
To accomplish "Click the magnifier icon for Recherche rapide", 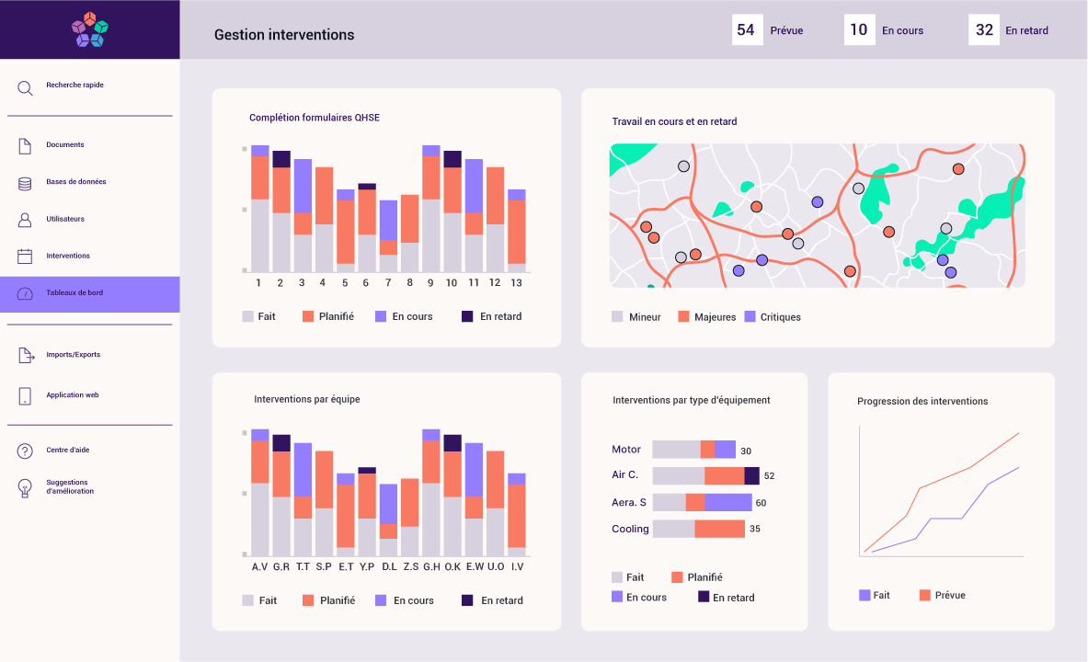I will [x=25, y=88].
